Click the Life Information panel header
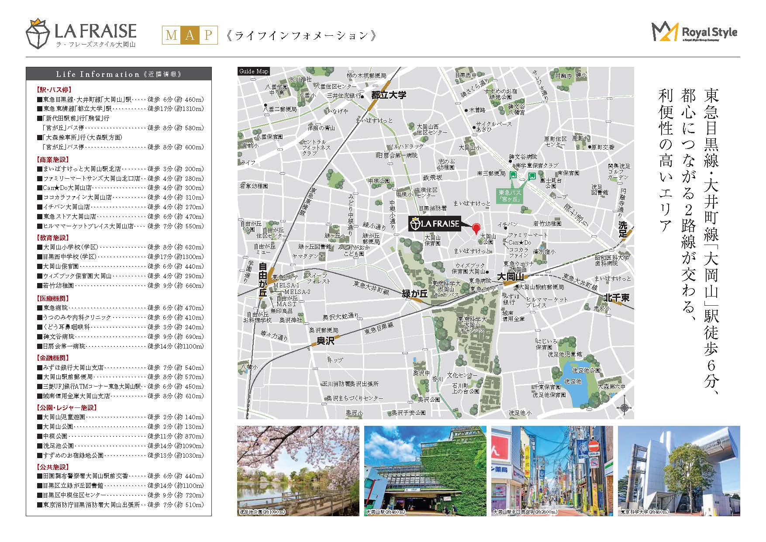Image resolution: width=766 pixels, height=542 pixels. (119, 74)
